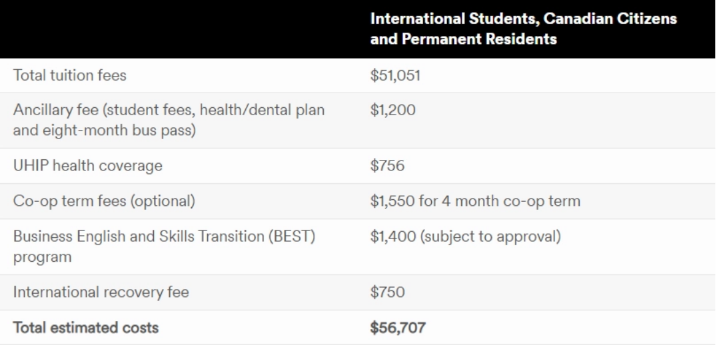717x345 pixels.
Task: Select 'Co-op term fees (optional)' label
Action: (104, 201)
